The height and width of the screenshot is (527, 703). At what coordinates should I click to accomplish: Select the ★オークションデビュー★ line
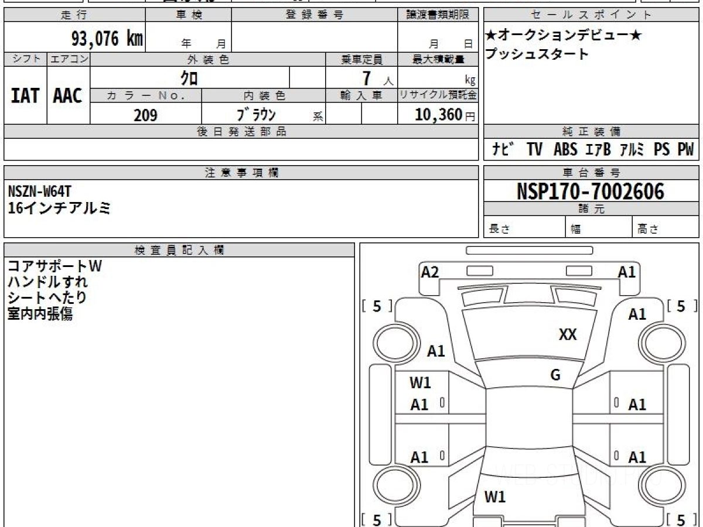click(563, 36)
